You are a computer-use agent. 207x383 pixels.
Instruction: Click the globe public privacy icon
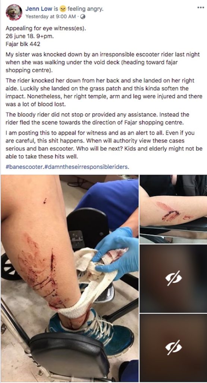click(x=83, y=16)
